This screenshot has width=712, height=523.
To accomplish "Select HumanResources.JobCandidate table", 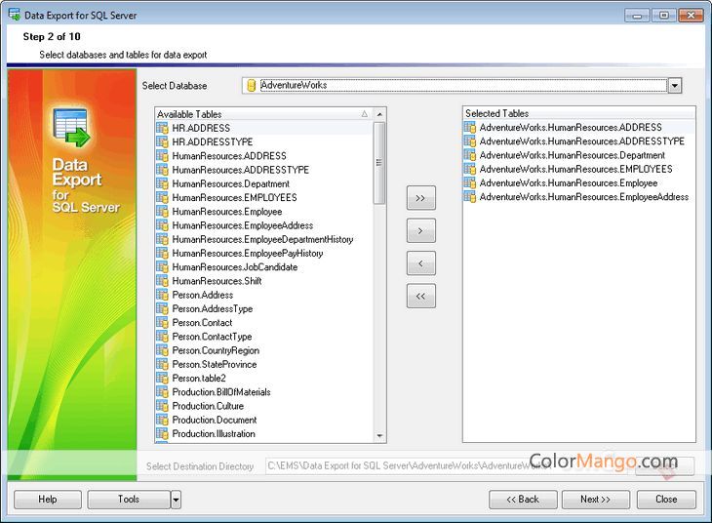I will click(x=235, y=266).
